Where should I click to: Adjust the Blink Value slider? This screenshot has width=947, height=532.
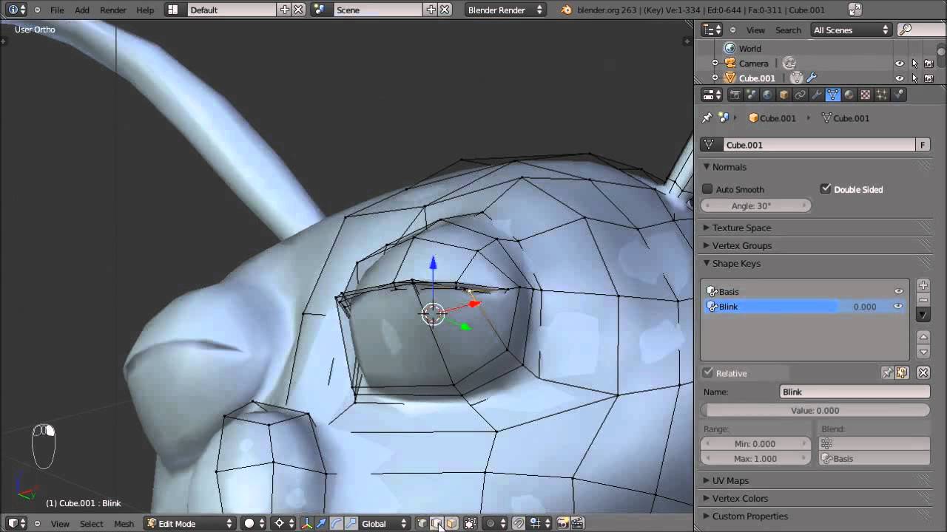pos(815,410)
